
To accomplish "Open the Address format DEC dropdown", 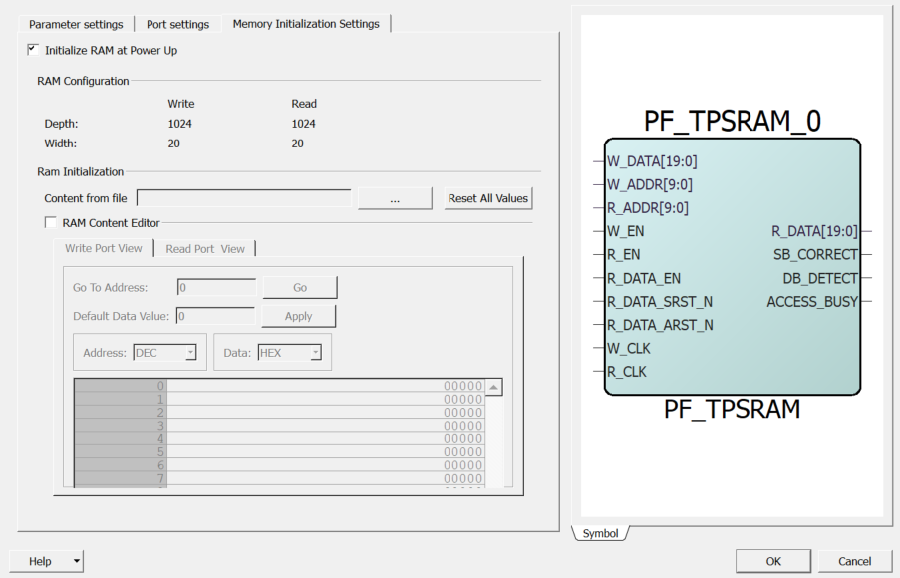I will (x=164, y=352).
